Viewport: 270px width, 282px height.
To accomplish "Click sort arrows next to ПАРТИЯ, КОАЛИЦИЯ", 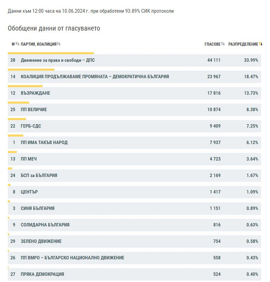I will (59, 44).
